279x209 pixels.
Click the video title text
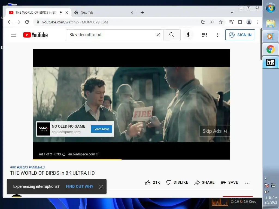[52, 173]
